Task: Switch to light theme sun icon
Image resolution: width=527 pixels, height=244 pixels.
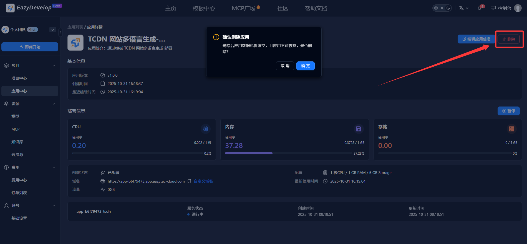Action: click(442, 8)
